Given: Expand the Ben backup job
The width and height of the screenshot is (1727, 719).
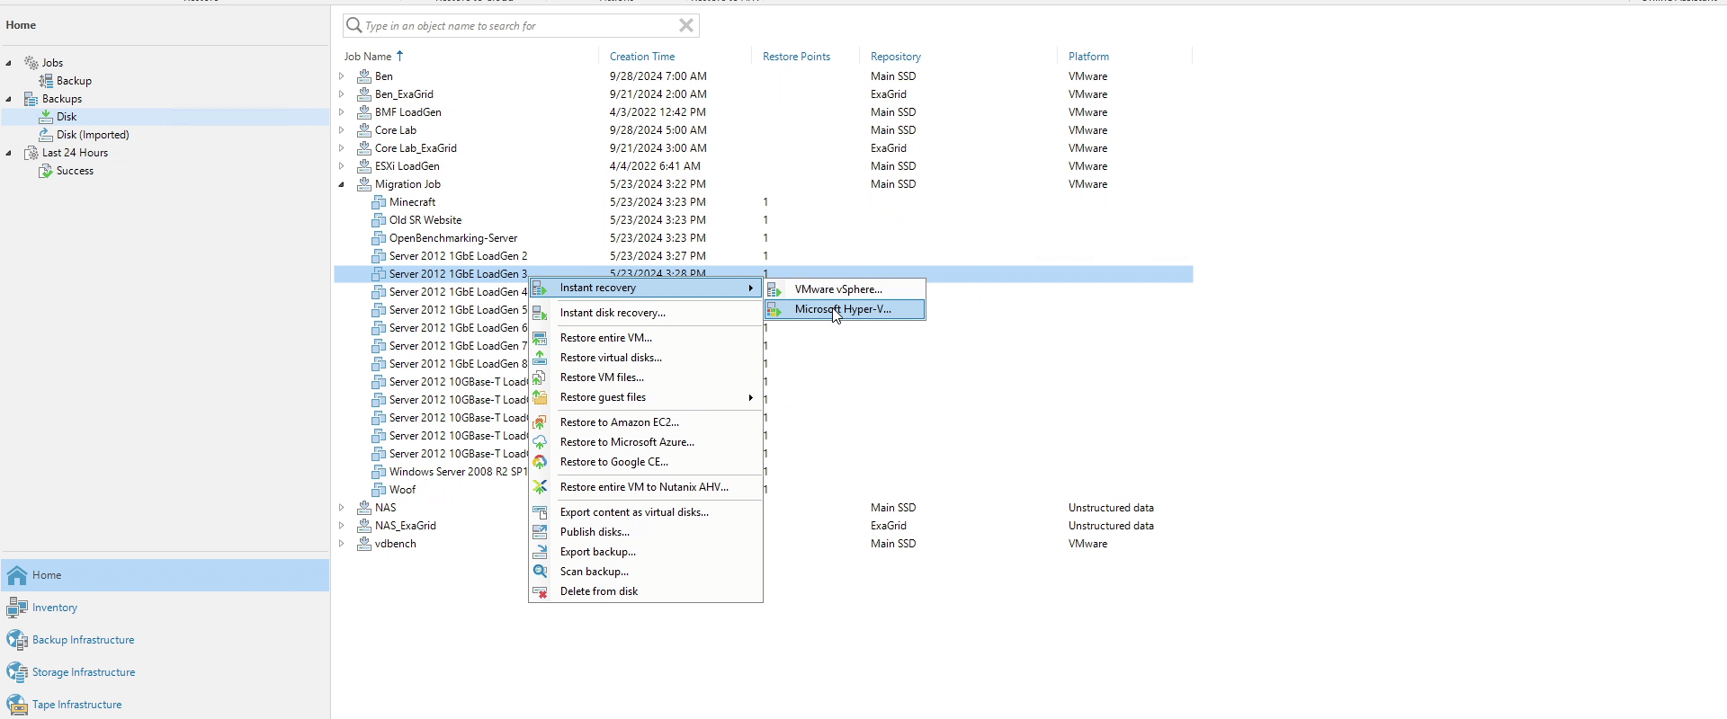Looking at the screenshot, I should click(x=342, y=76).
